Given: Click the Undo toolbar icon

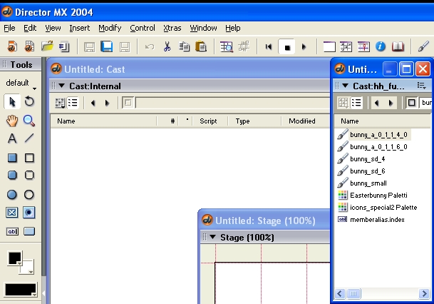Looking at the screenshot, I should 150,47.
